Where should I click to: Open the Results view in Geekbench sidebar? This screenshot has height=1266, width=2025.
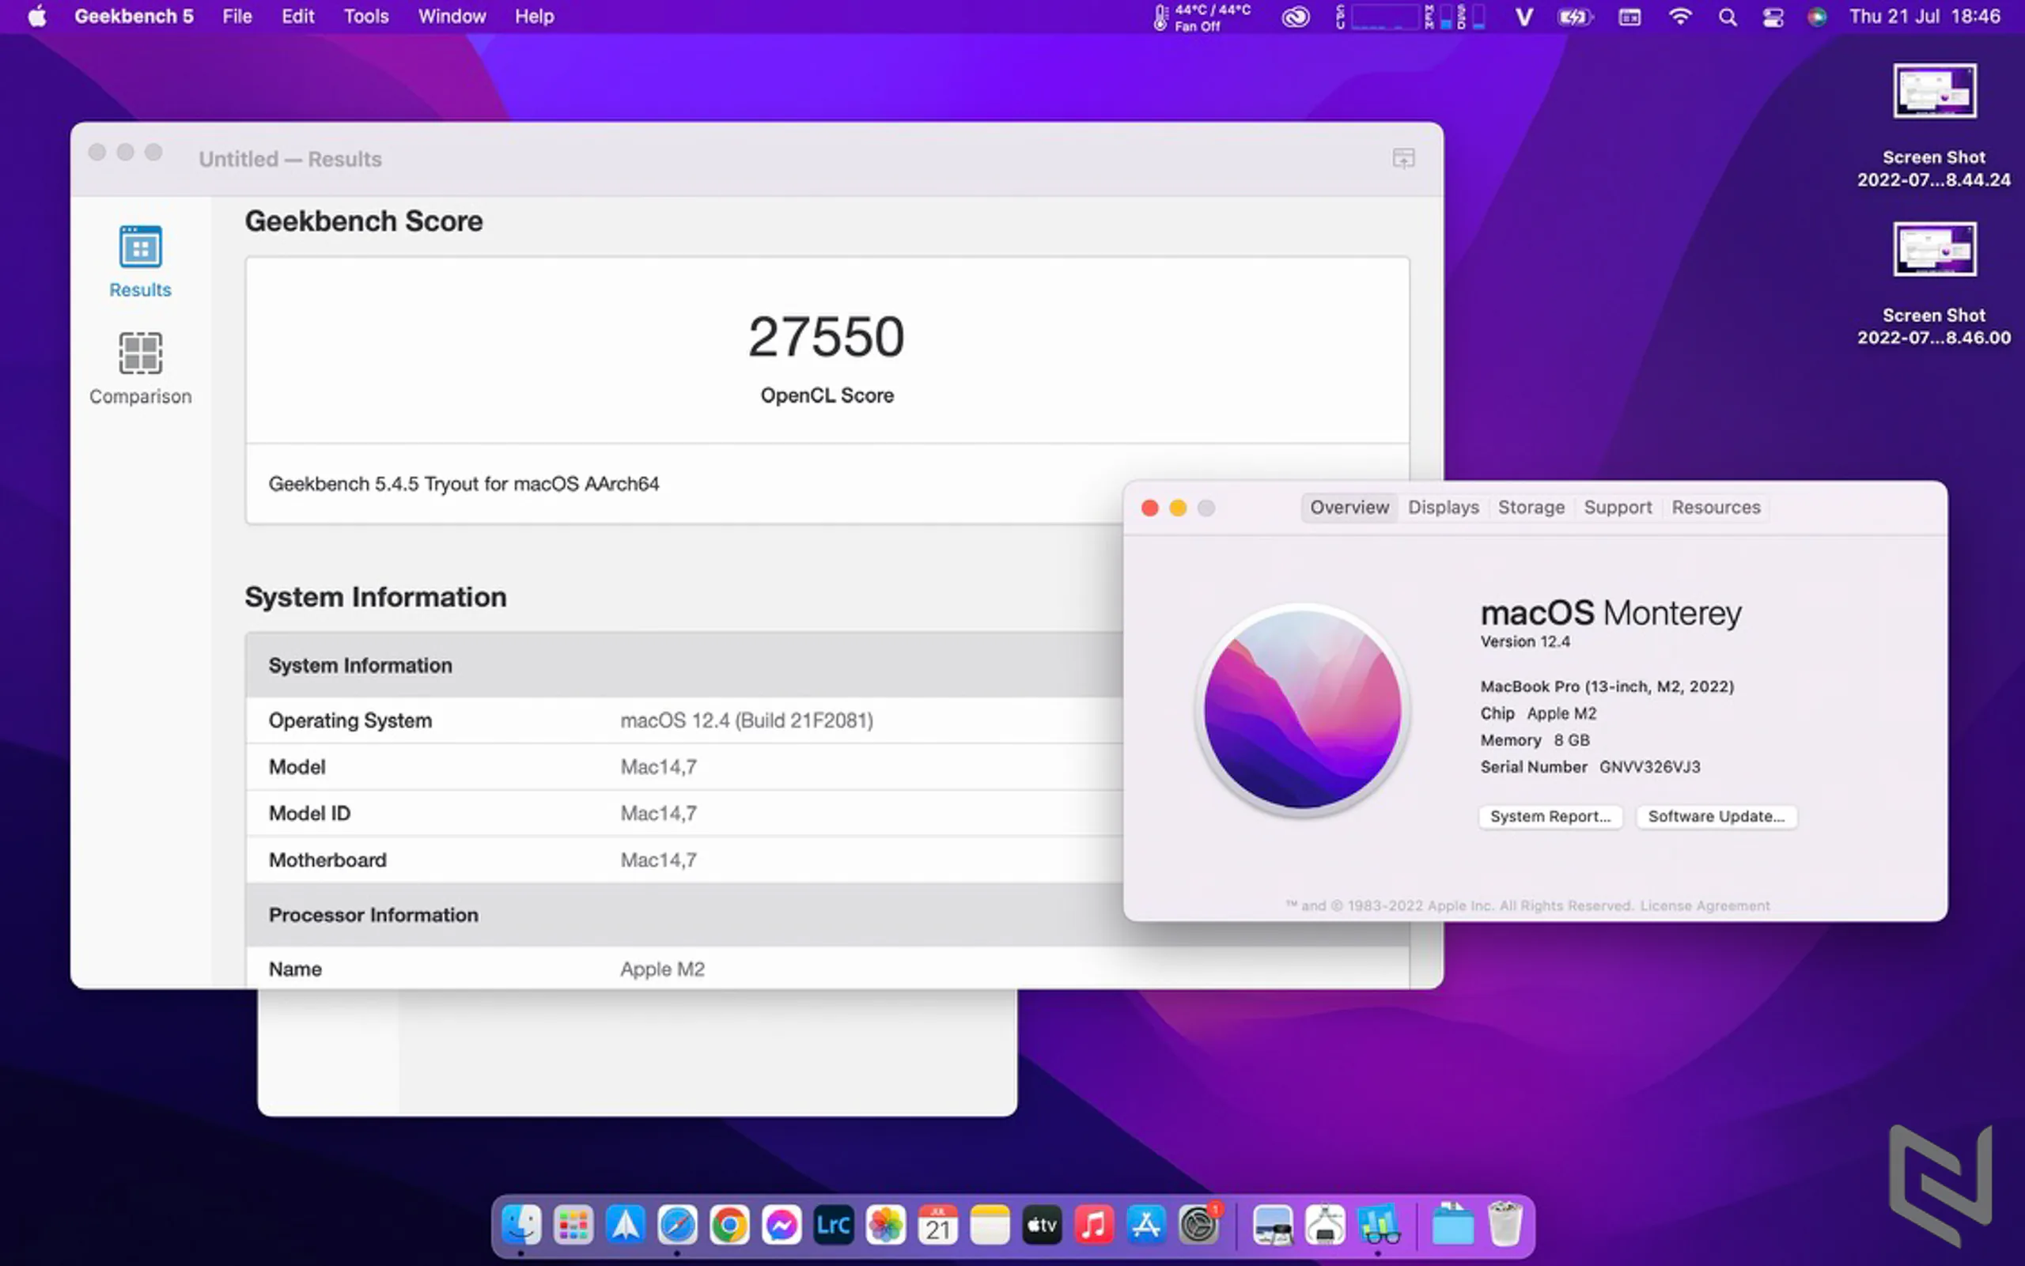point(140,261)
